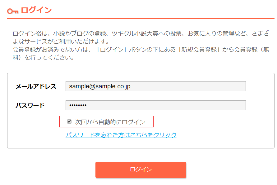Screen dimensions: 277x185
Task: Click the ログイン page heading text
Action: pos(36,10)
